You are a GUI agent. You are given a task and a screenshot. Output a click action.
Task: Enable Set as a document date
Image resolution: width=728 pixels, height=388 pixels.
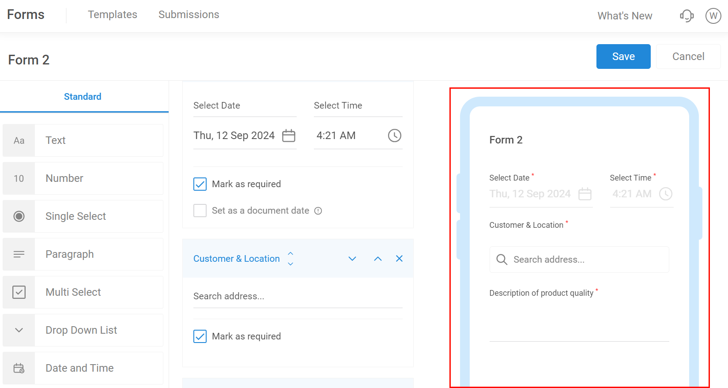pos(200,211)
